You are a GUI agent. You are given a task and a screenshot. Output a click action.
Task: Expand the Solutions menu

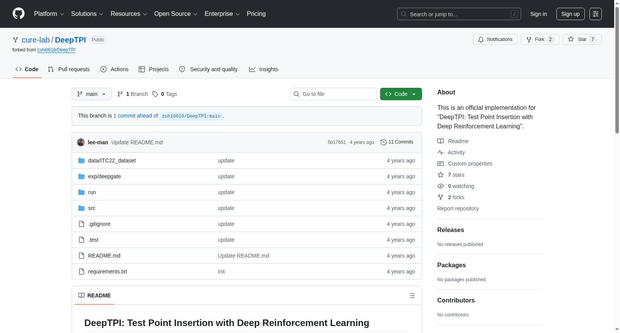(x=87, y=14)
